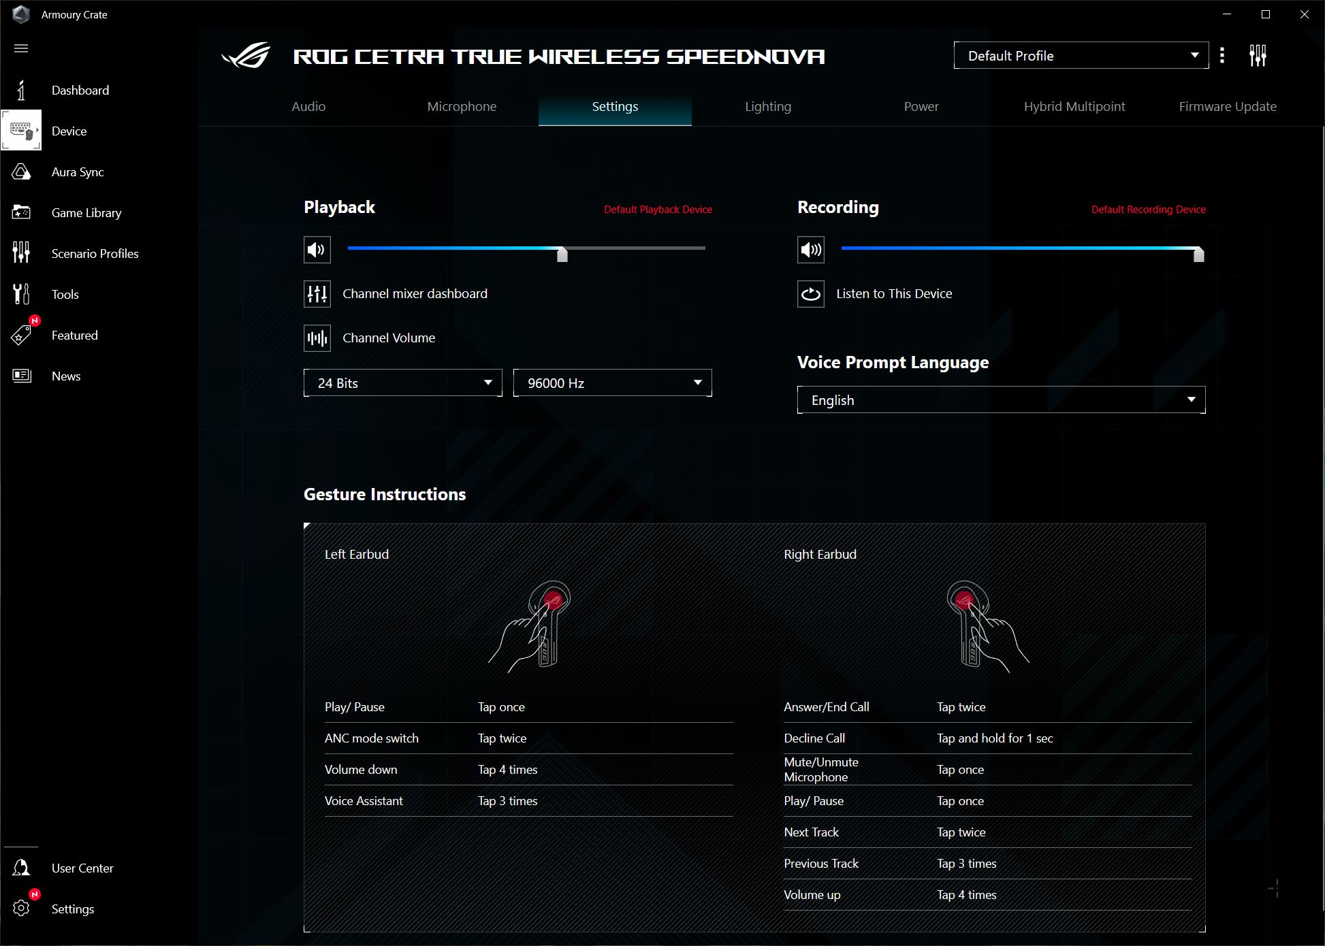
Task: Mute the Playback speaker icon
Action: point(317,250)
